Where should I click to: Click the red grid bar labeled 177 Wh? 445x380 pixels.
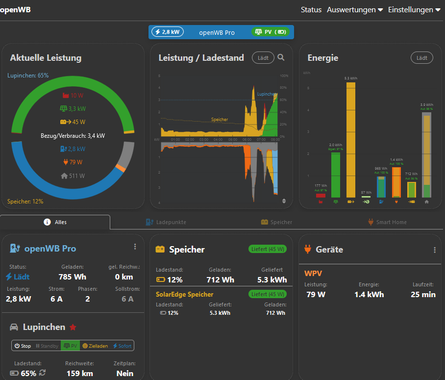point(321,196)
